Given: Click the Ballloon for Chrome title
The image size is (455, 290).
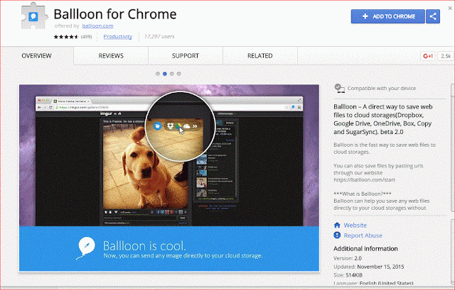Looking at the screenshot, I should click(115, 14).
